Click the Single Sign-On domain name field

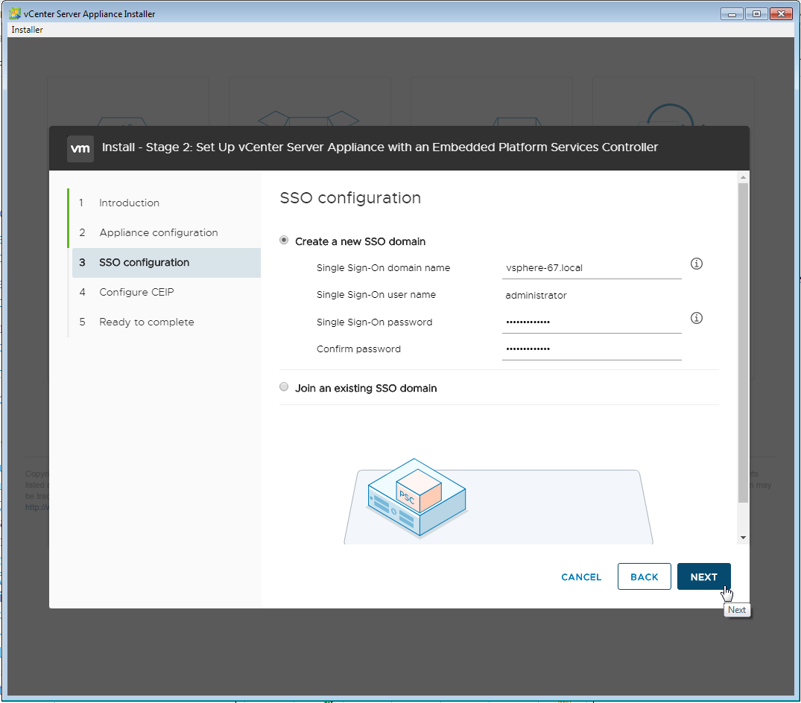tap(592, 268)
